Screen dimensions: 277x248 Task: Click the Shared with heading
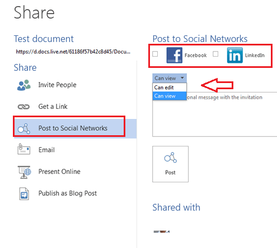coord(176,208)
